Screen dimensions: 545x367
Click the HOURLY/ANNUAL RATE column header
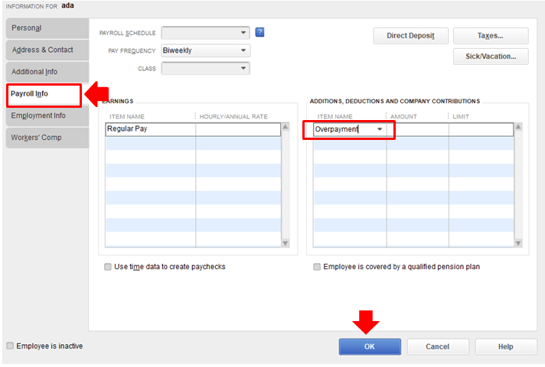(233, 117)
